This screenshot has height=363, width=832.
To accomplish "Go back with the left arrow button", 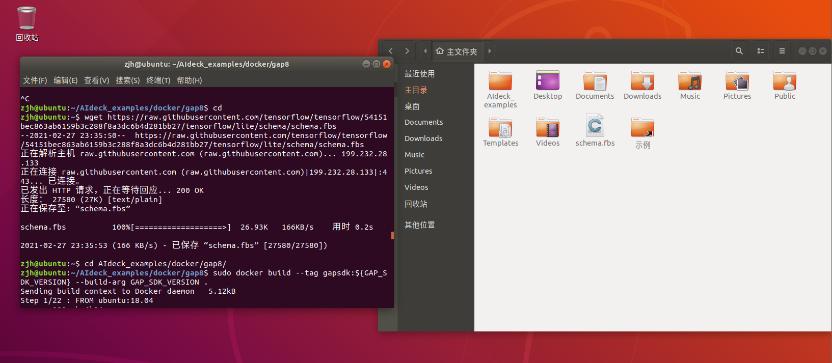I will [x=391, y=51].
